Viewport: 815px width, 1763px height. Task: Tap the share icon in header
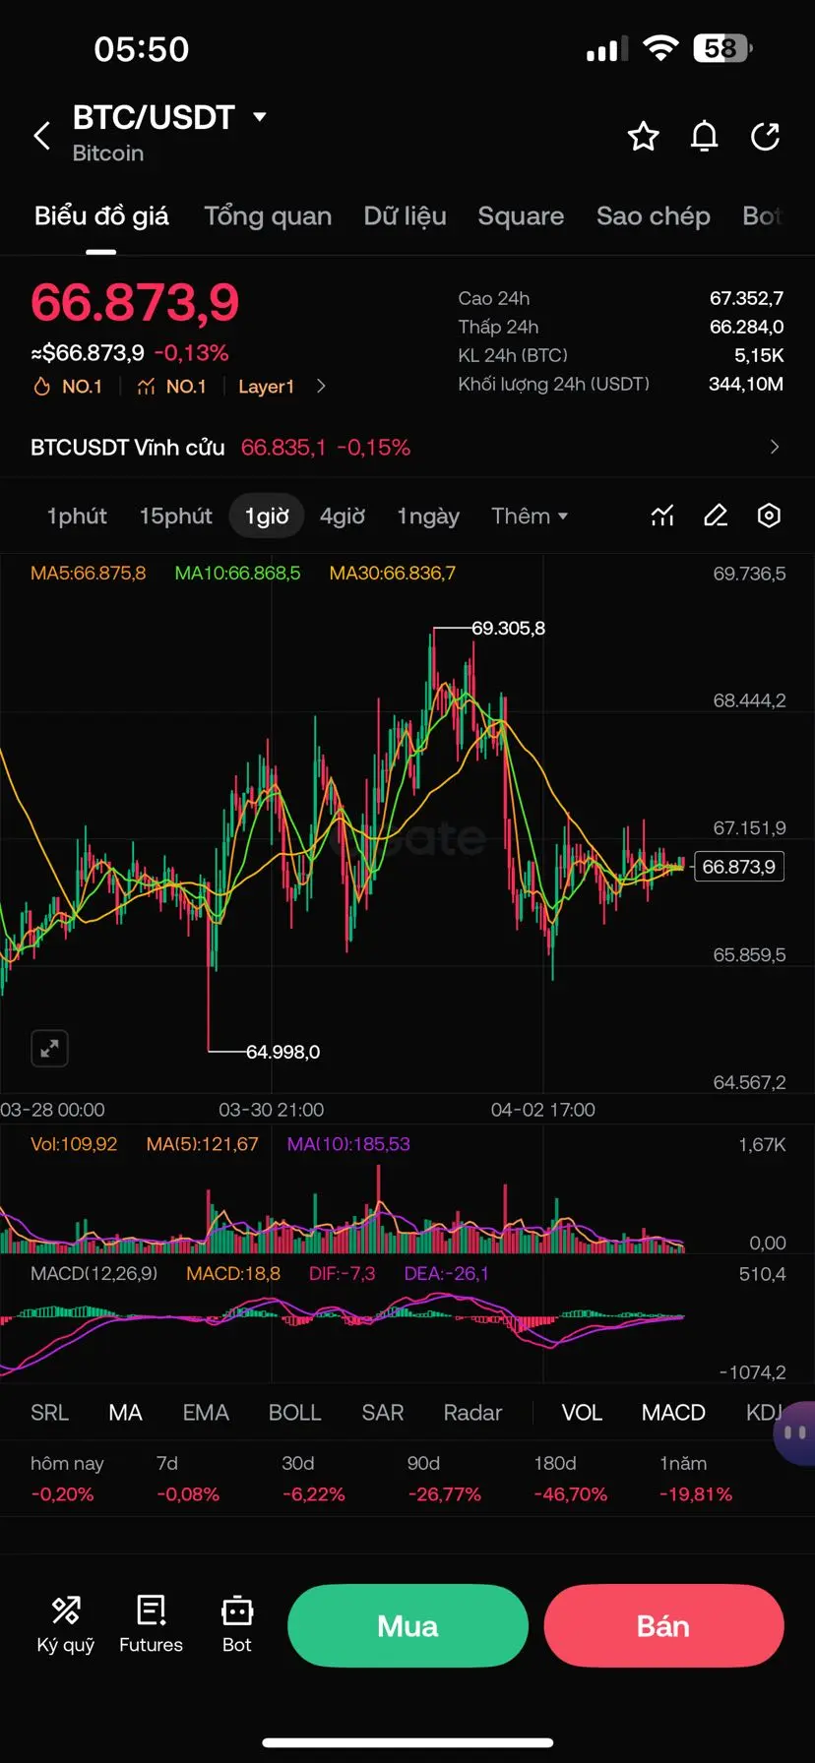[x=766, y=136]
